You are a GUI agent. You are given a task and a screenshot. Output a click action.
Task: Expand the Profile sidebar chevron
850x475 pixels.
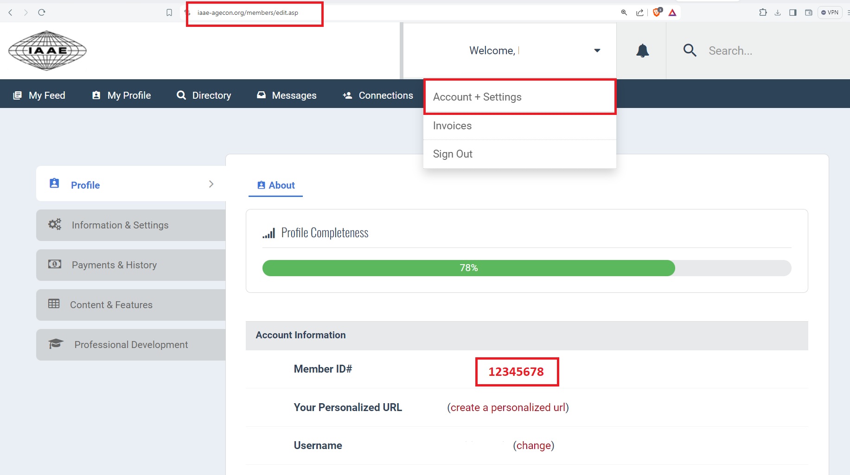[x=211, y=184]
